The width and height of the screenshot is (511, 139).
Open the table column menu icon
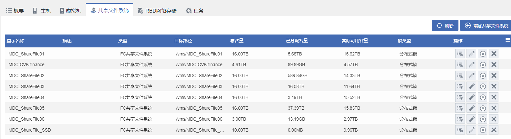tap(508, 40)
